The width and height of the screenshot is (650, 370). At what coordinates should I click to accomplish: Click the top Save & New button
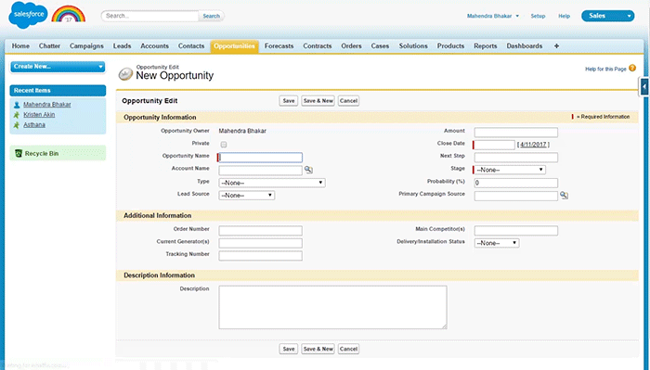coord(318,100)
